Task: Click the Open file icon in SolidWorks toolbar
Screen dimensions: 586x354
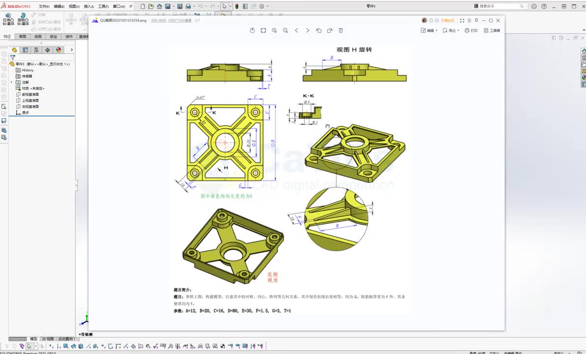Action: 150,6
